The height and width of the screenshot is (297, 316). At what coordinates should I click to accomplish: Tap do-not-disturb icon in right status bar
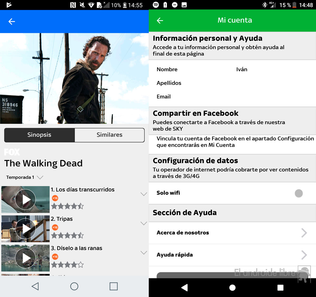click(x=175, y=5)
